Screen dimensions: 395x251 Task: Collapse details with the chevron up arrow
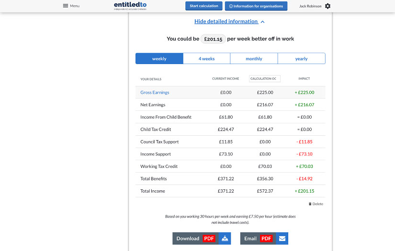pos(262,22)
